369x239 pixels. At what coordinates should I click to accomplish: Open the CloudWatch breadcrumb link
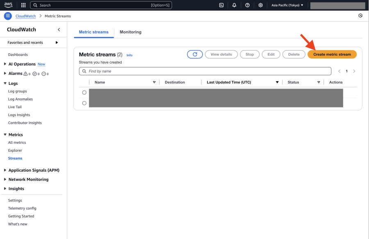tap(26, 16)
